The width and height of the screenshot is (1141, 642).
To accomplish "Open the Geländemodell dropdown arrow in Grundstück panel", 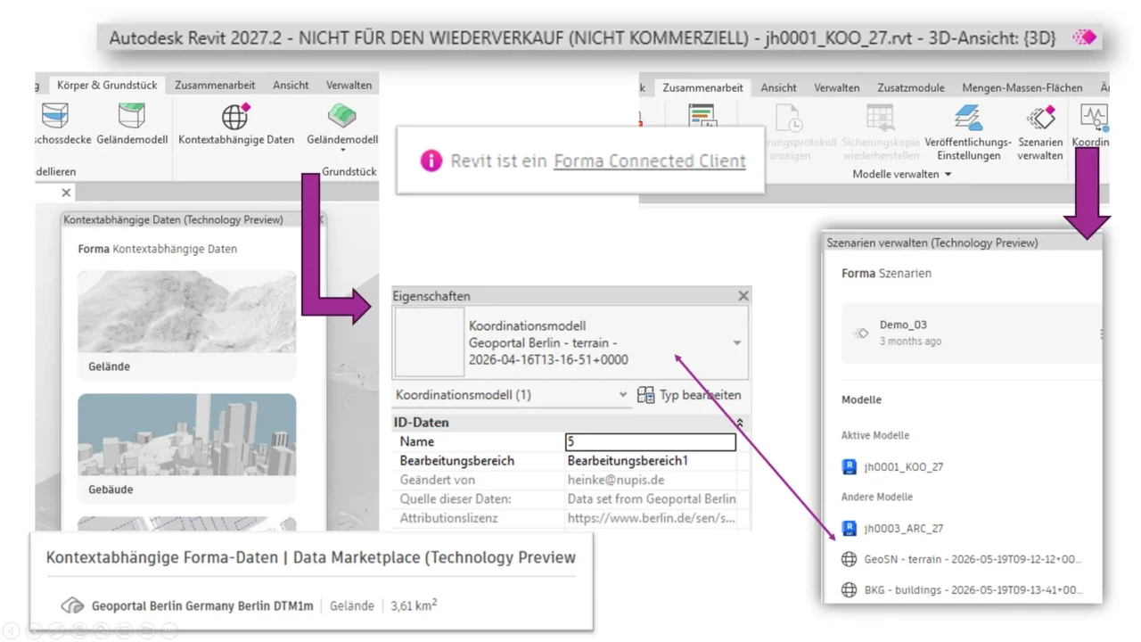I will [342, 152].
